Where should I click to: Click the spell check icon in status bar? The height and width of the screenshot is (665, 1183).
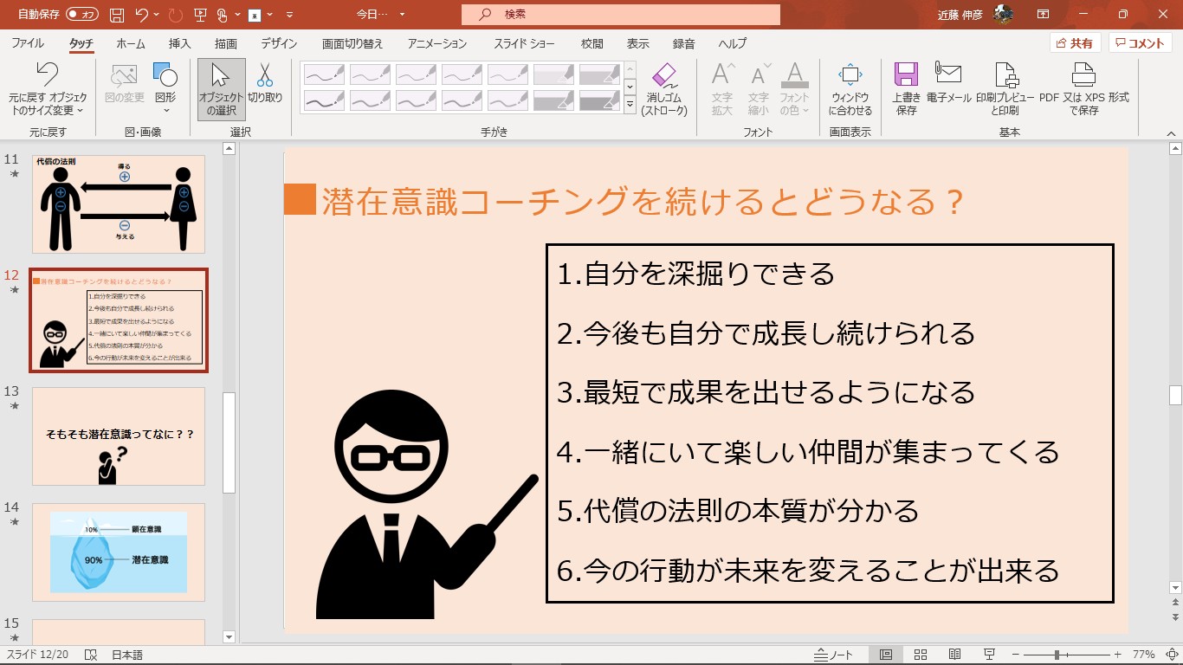[x=91, y=655]
